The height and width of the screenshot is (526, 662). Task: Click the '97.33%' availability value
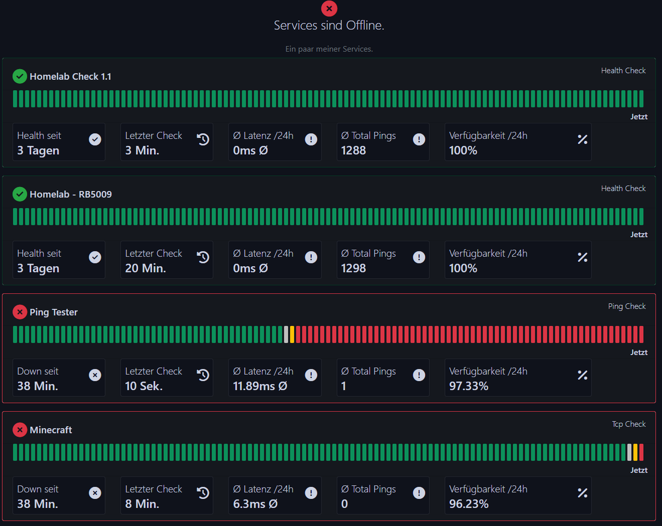click(469, 387)
